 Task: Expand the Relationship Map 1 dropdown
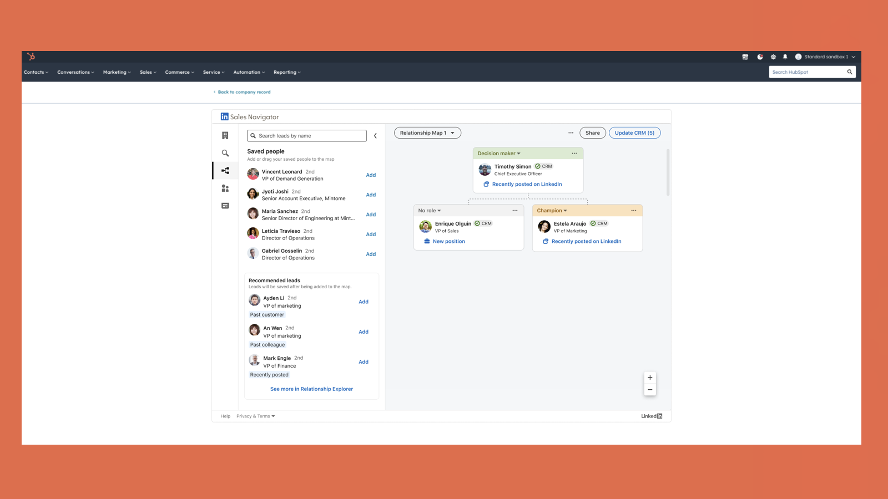click(x=427, y=133)
